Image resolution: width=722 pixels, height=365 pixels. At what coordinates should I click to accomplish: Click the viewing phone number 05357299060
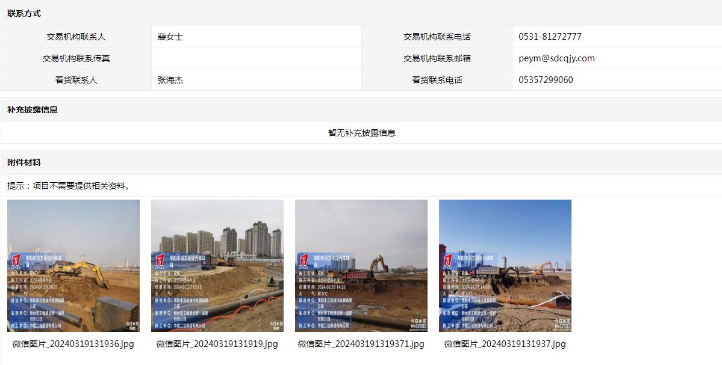pos(546,80)
